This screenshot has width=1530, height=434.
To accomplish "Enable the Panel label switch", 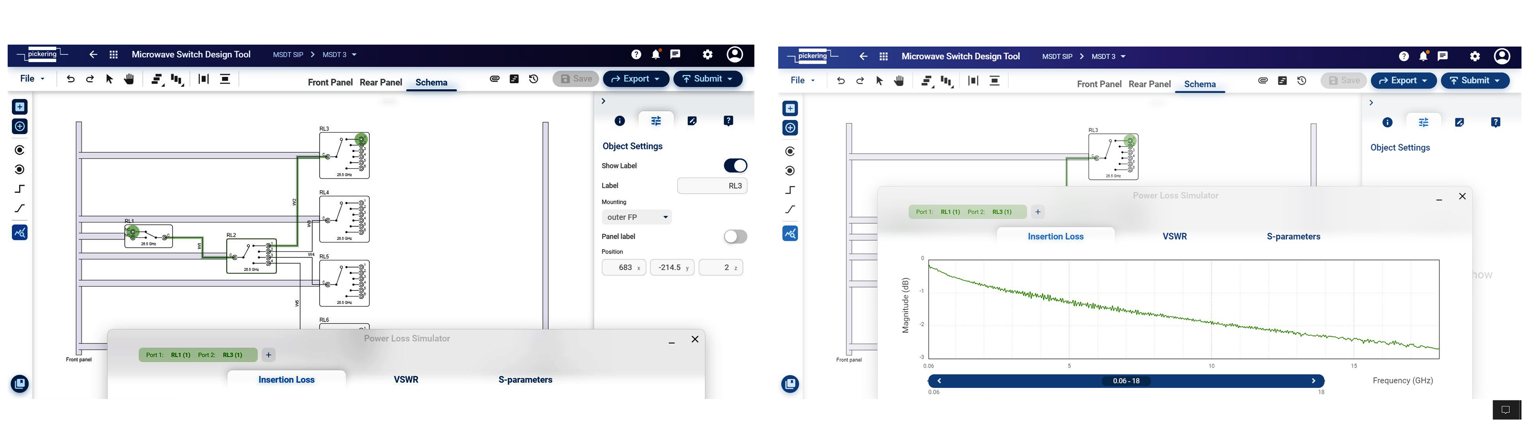I will [x=735, y=237].
